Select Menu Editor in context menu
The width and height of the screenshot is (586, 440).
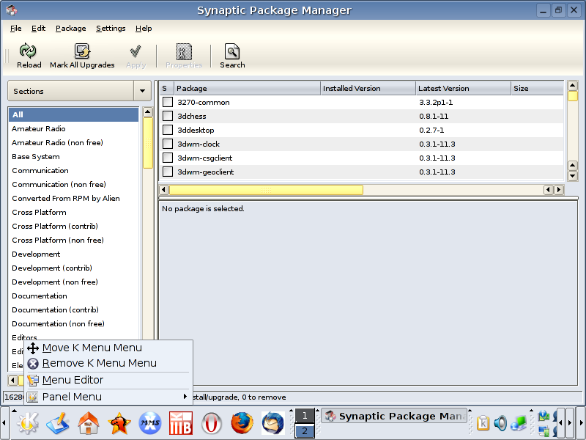tap(73, 380)
